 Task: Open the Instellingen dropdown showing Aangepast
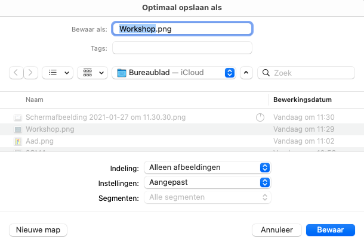pos(208,182)
